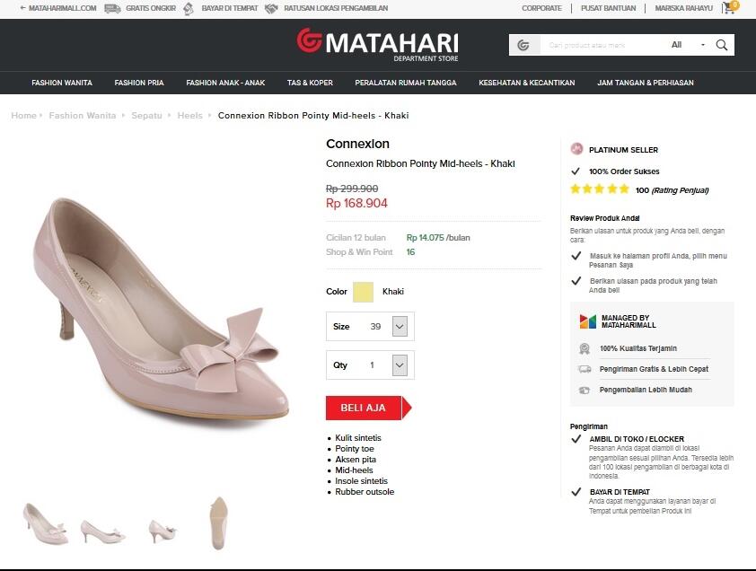The image size is (756, 571).
Task: Click the Gratis Ongkir truck icon
Action: coord(112,8)
